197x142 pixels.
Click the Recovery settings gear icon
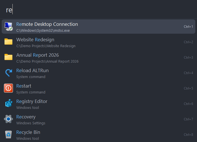[x=8, y=119]
